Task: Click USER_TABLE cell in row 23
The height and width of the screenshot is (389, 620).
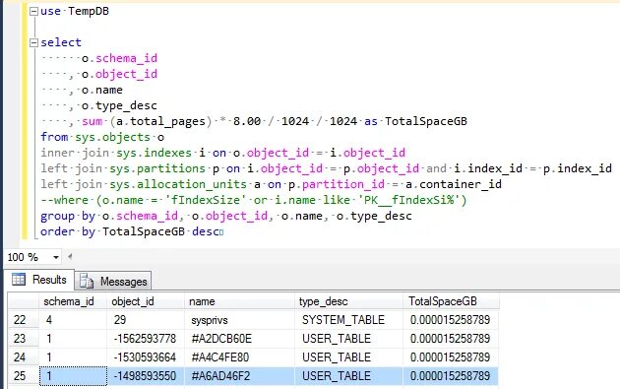Action: [348, 339]
